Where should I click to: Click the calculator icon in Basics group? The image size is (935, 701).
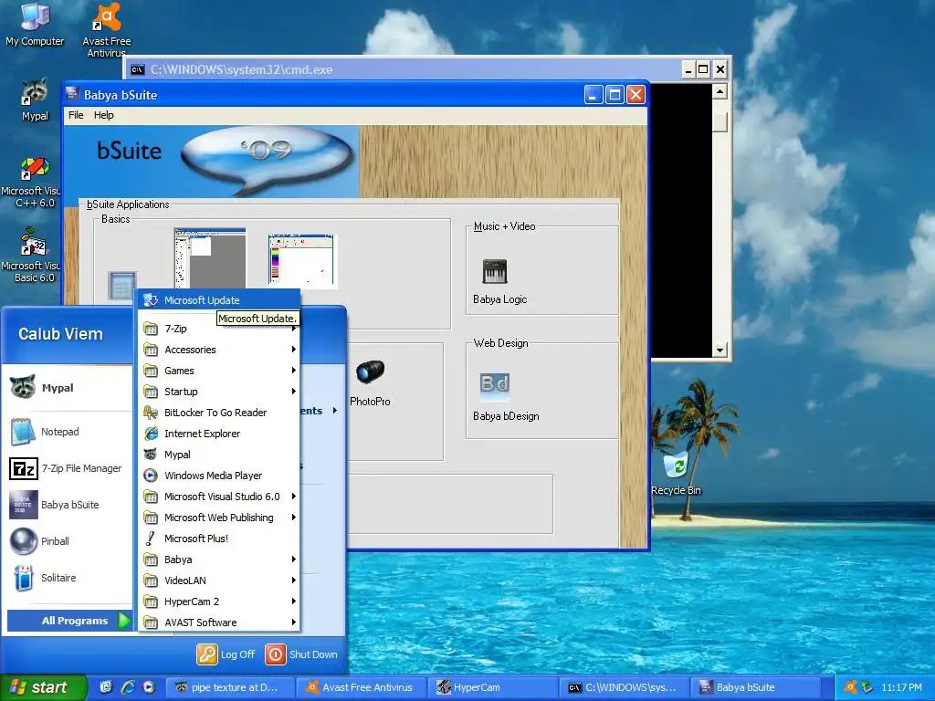pyautogui.click(x=122, y=286)
